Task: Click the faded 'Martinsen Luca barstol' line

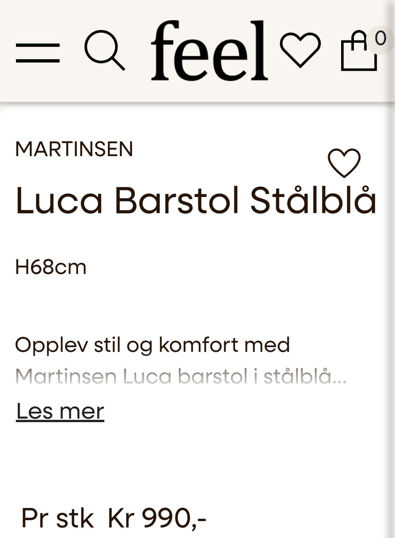Action: (x=181, y=377)
